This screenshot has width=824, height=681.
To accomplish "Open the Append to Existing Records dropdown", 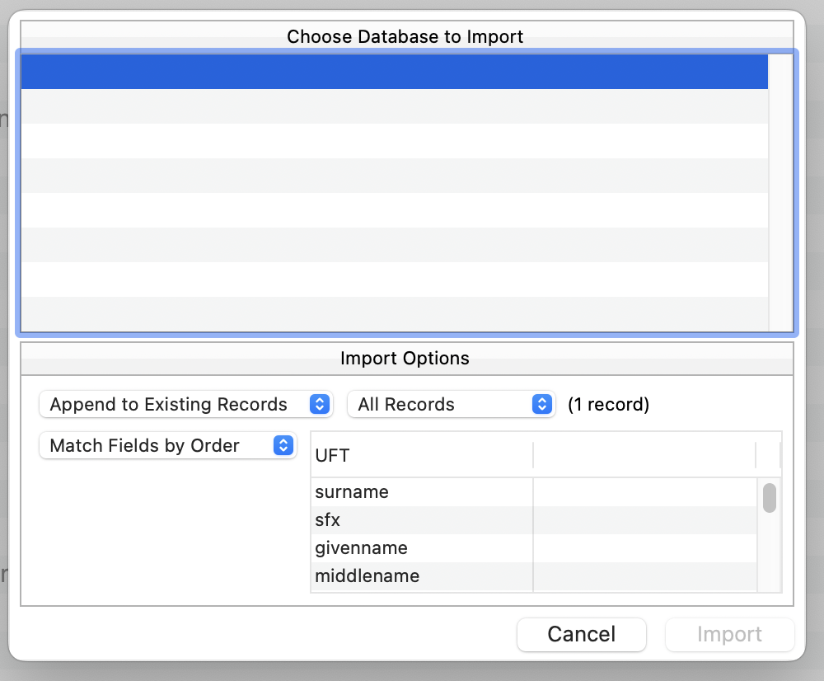I will (x=186, y=404).
